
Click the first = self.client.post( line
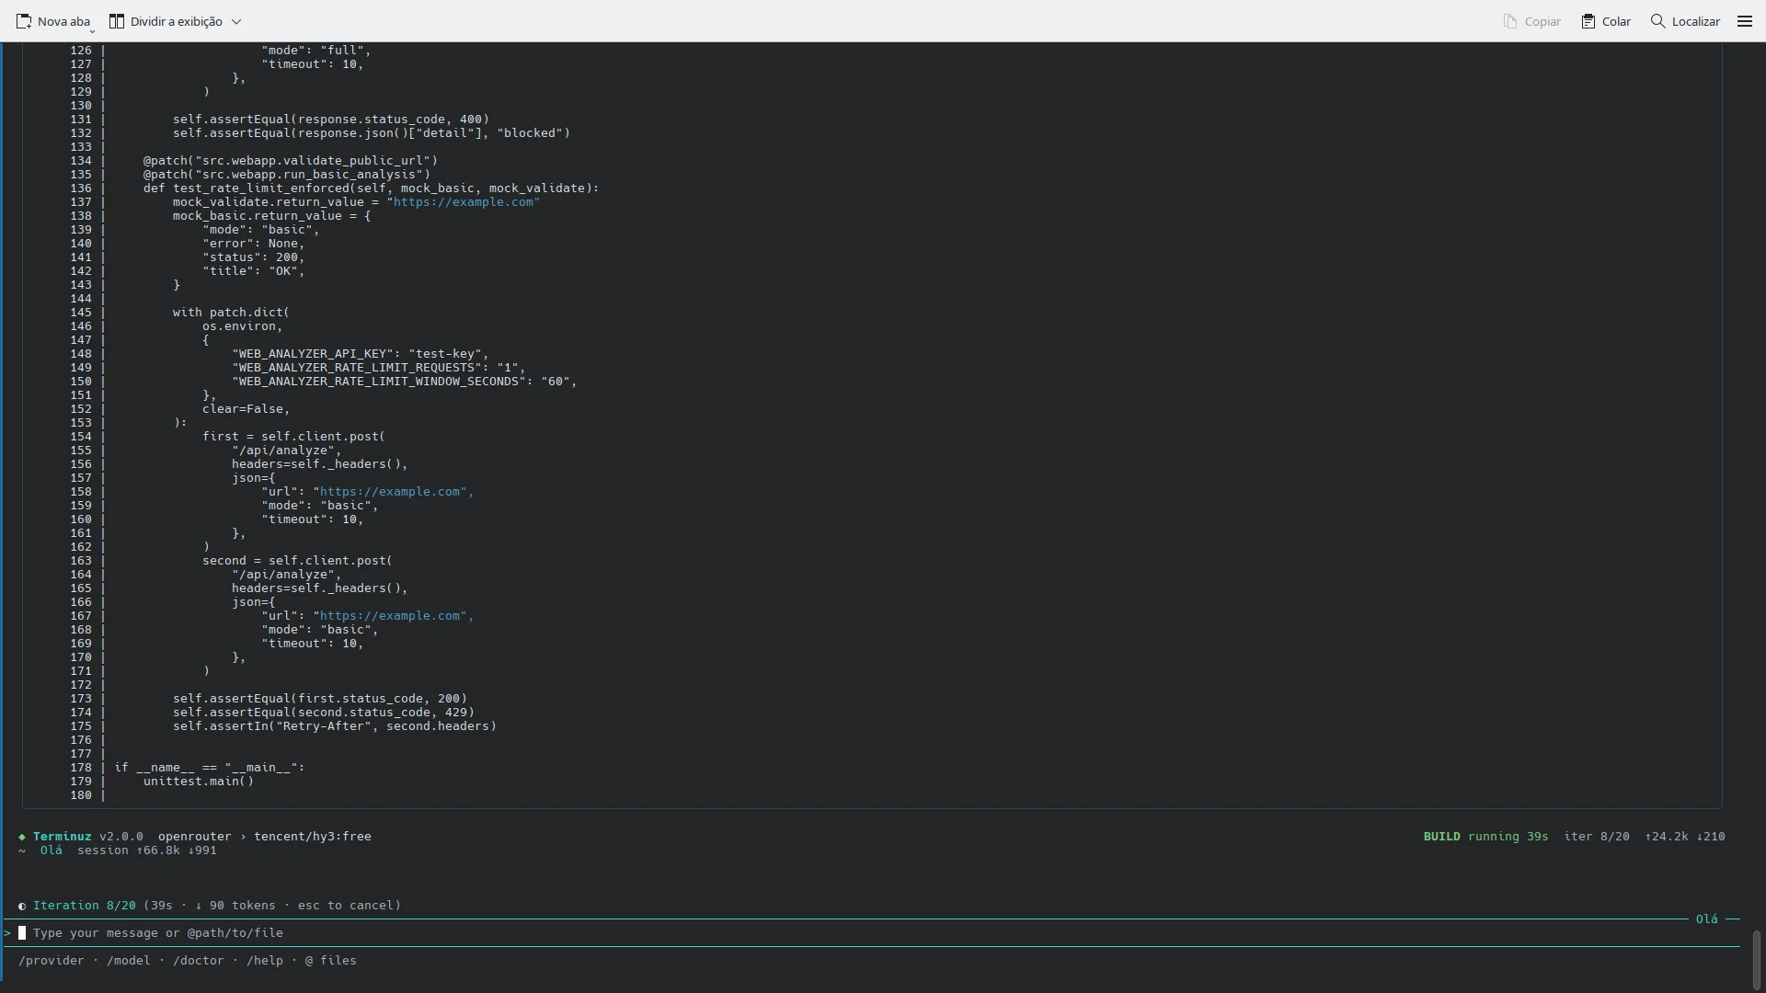(294, 436)
